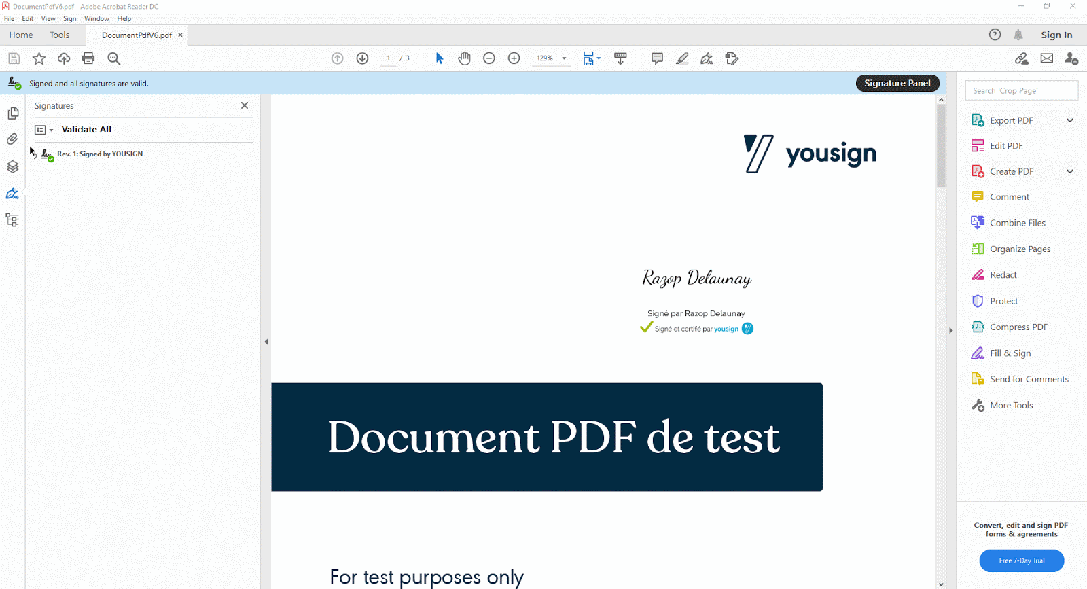The width and height of the screenshot is (1087, 589).
Task: Send file by email envelope icon
Action: [x=1047, y=58]
